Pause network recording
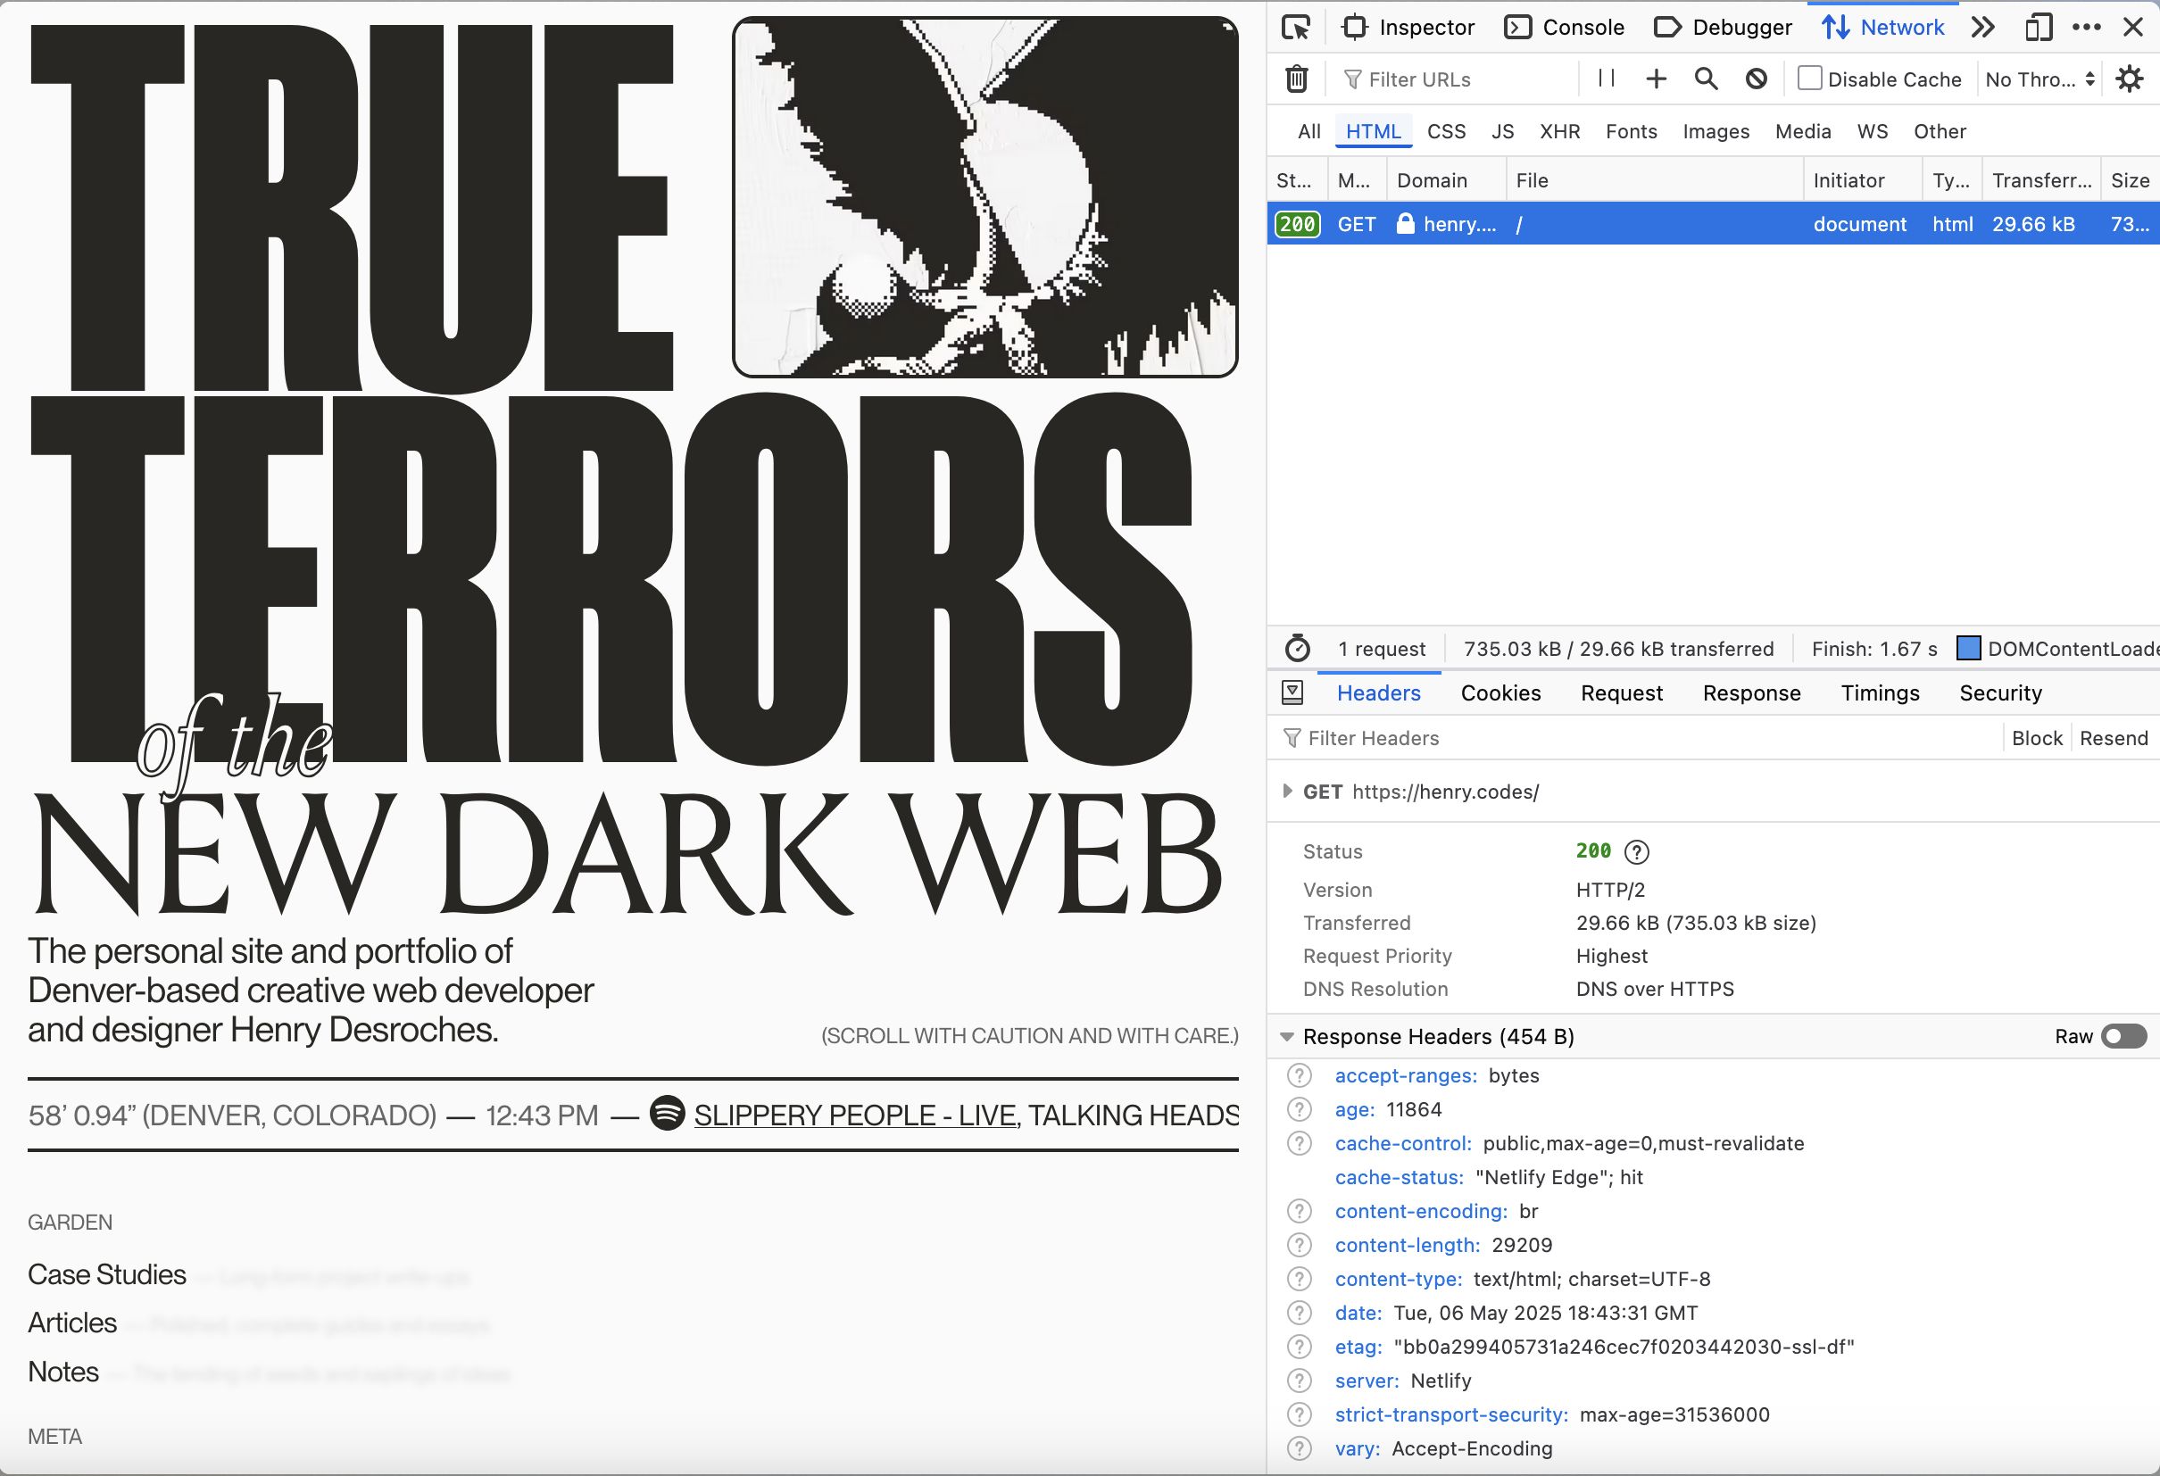The width and height of the screenshot is (2160, 1476). tap(1606, 78)
